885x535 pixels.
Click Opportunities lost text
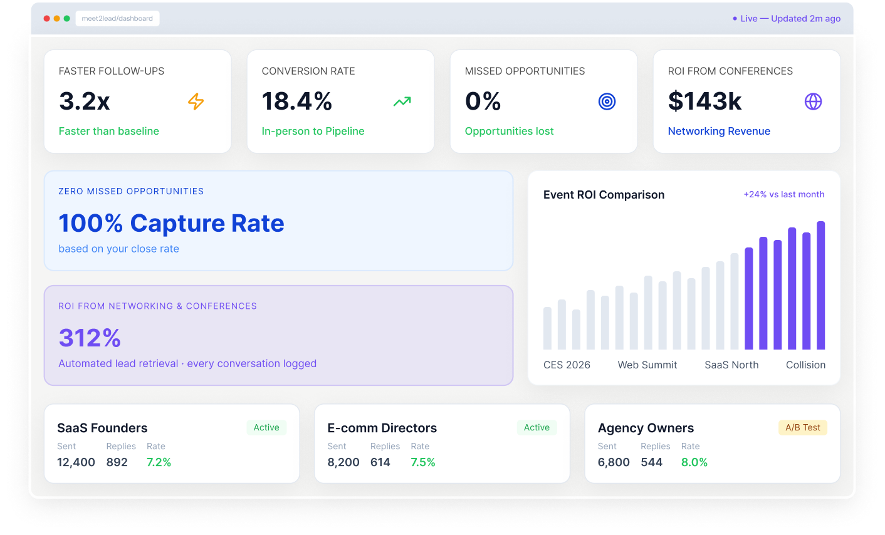tap(510, 131)
